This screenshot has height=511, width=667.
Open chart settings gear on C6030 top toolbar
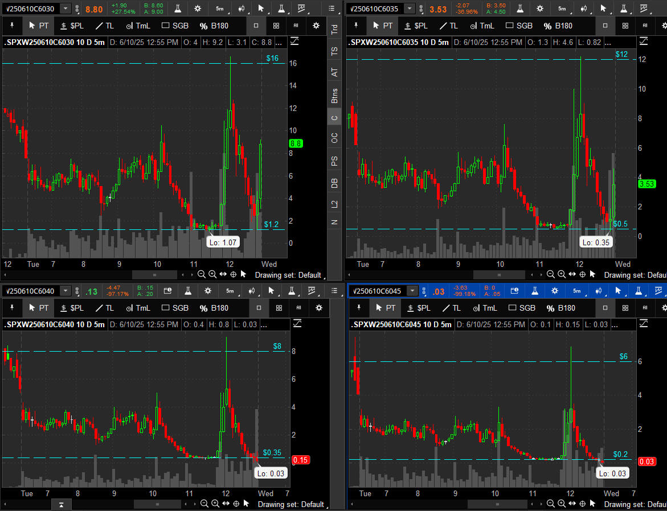[x=198, y=9]
